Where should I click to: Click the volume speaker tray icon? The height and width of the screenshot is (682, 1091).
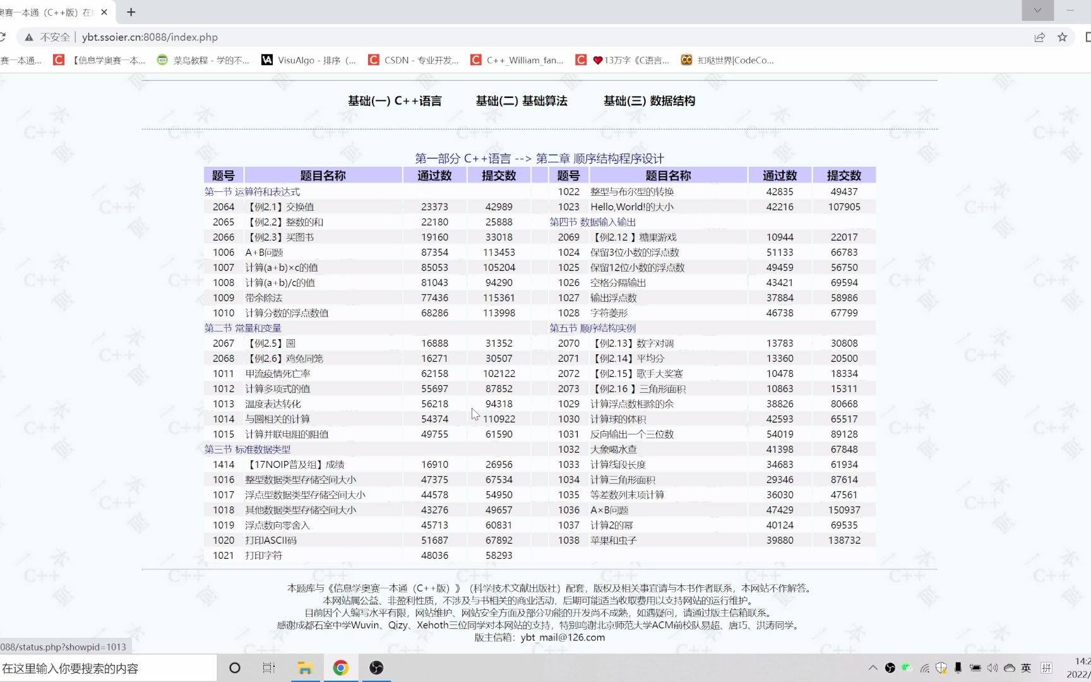pyautogui.click(x=993, y=668)
